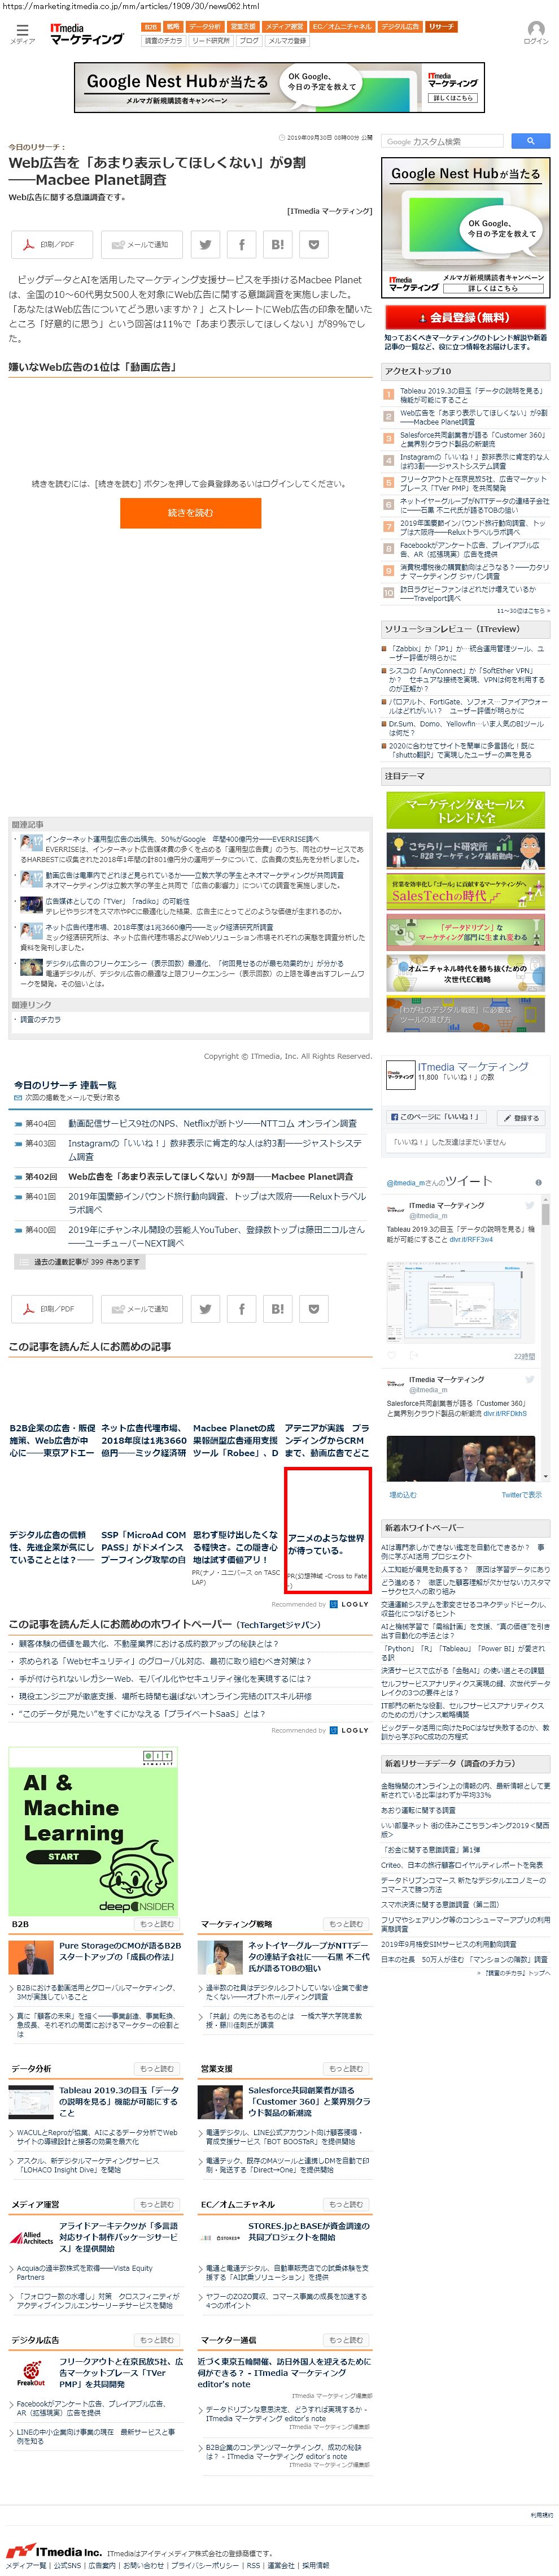The image size is (559, 2576).
Task: Open the リサーチ navigation tab
Action: pos(441,27)
